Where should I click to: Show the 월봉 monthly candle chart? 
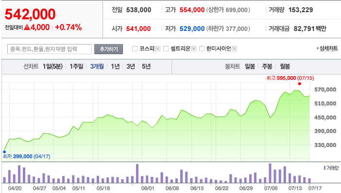(x=285, y=66)
